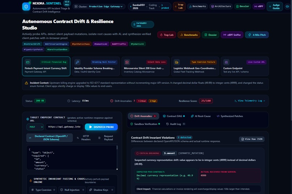Select the Fintech Payment Intent Currency Shift scenario

(x=46, y=66)
